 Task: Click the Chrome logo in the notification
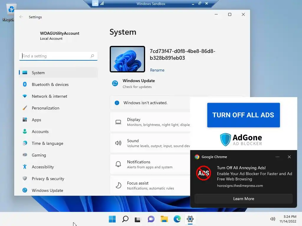197,157
